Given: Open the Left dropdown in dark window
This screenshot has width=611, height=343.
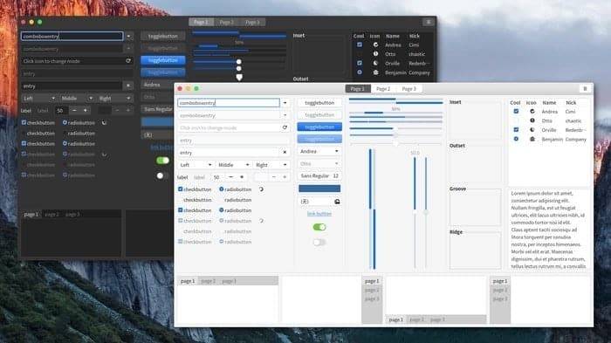Looking at the screenshot, I should click(x=38, y=99).
